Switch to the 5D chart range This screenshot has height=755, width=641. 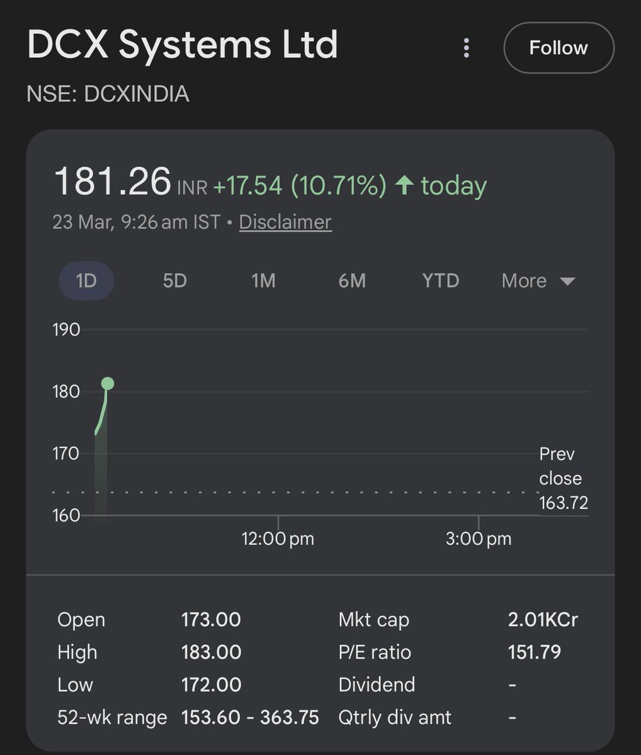(175, 281)
